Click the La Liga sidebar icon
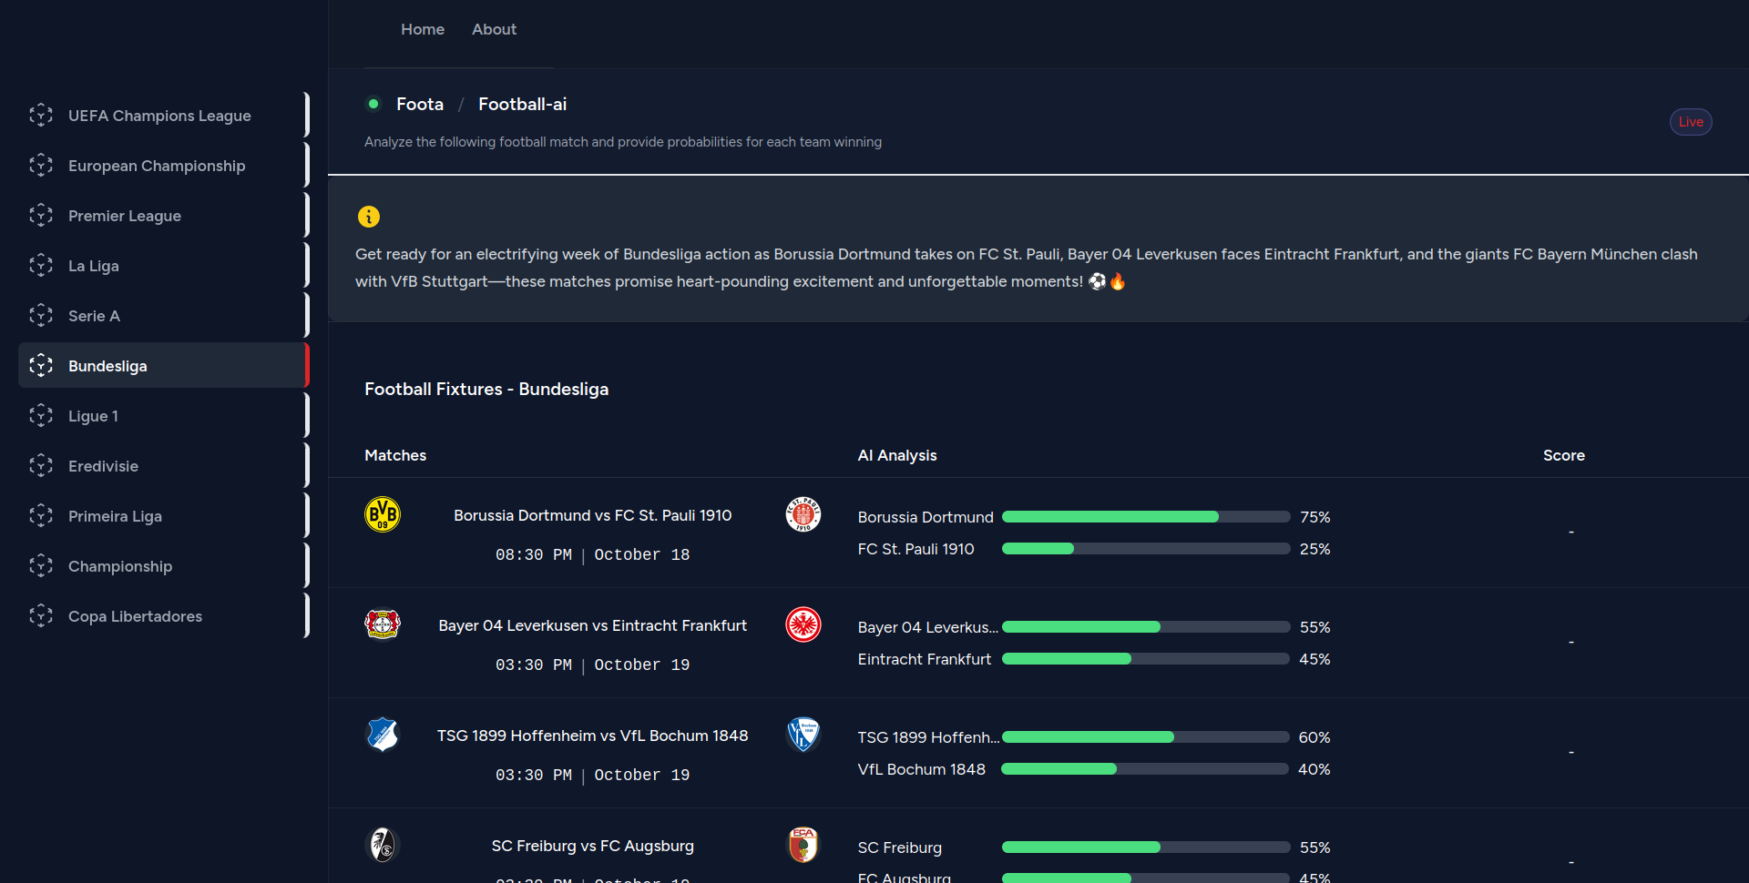The image size is (1749, 883). click(41, 265)
